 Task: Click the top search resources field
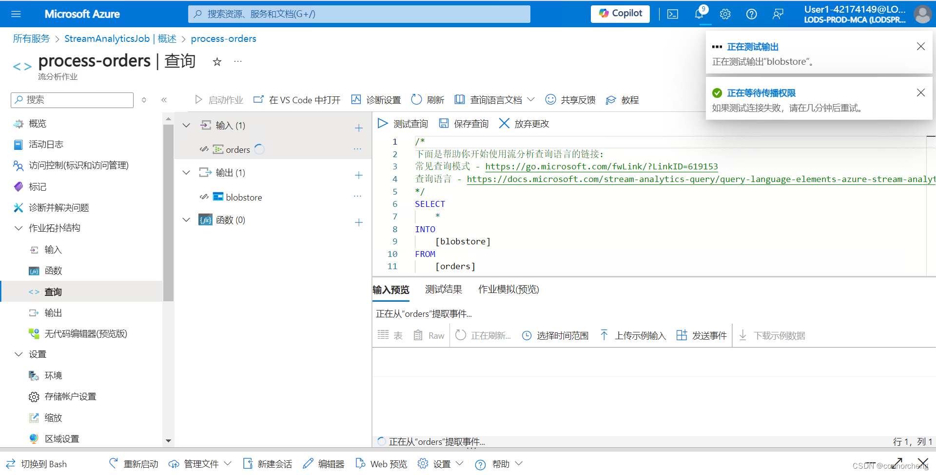pyautogui.click(x=359, y=14)
